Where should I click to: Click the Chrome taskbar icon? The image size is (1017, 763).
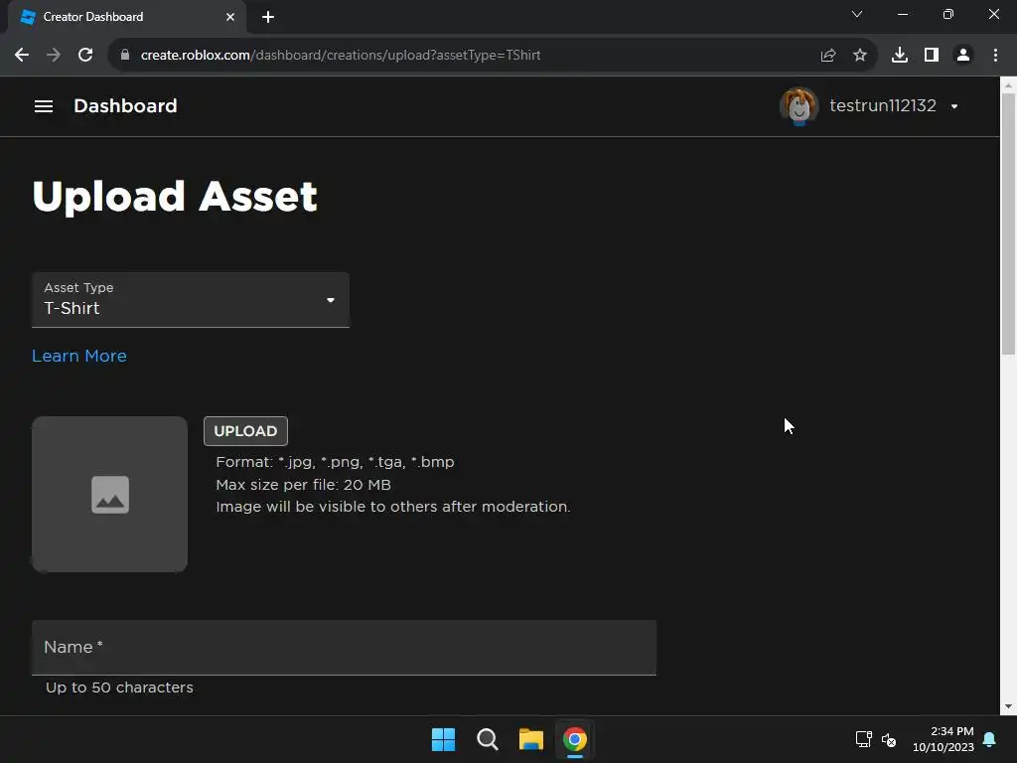(x=575, y=739)
